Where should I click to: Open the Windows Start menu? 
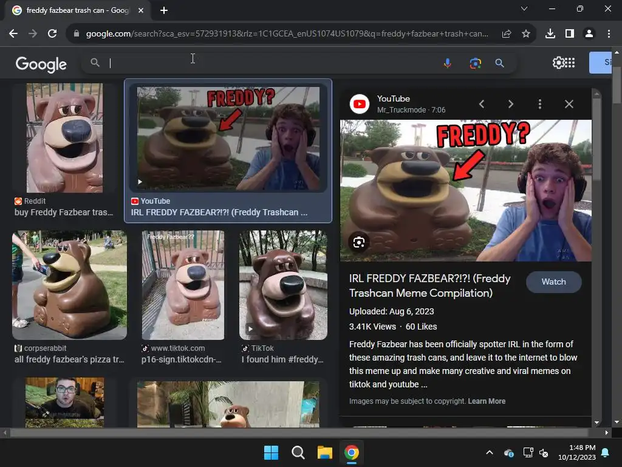(272, 452)
